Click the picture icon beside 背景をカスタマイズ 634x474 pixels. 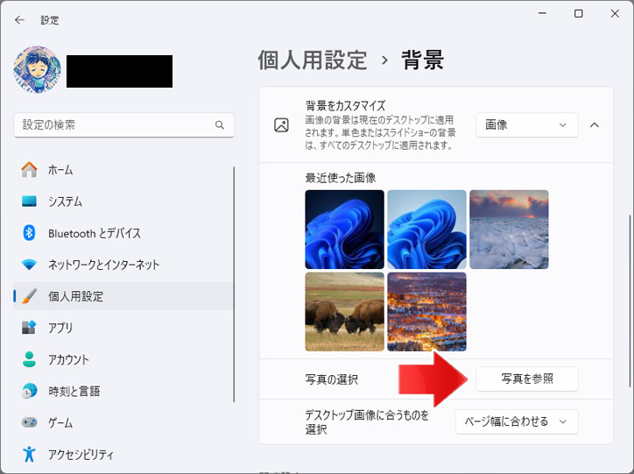(x=281, y=125)
